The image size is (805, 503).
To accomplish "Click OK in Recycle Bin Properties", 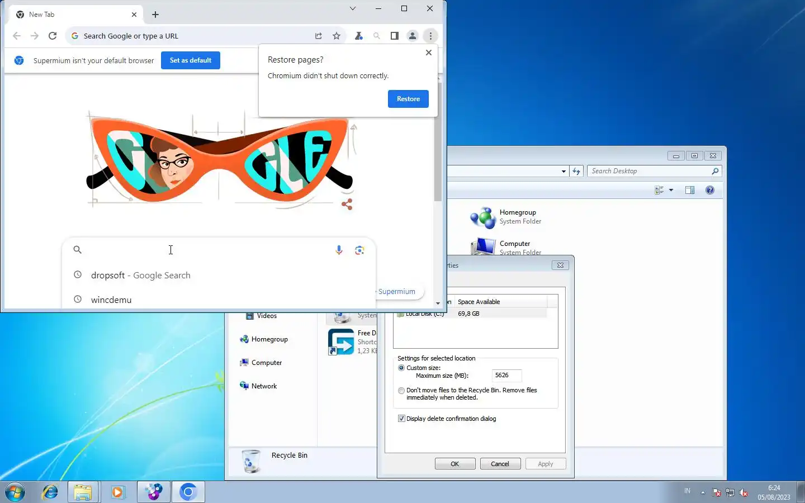I will [455, 464].
